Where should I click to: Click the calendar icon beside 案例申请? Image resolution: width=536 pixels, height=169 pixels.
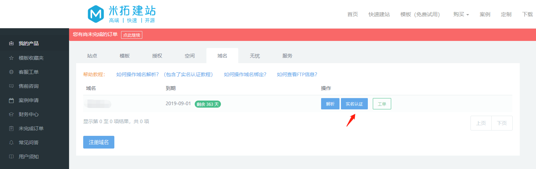[x=11, y=100]
